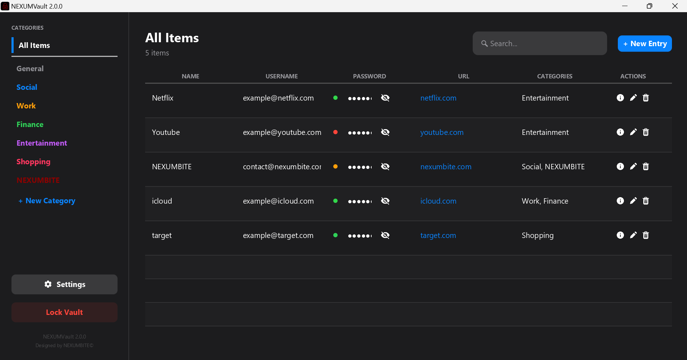Show the Youtube password
The width and height of the screenshot is (687, 360).
(x=385, y=132)
